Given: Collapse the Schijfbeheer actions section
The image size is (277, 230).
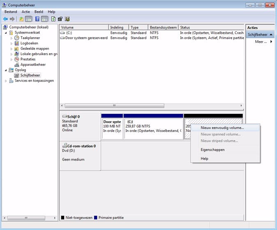Looking at the screenshot, I should (271, 35).
